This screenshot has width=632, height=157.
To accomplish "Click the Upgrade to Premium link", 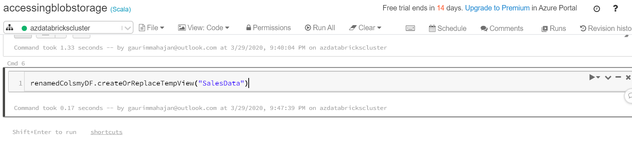I will 497,8.
